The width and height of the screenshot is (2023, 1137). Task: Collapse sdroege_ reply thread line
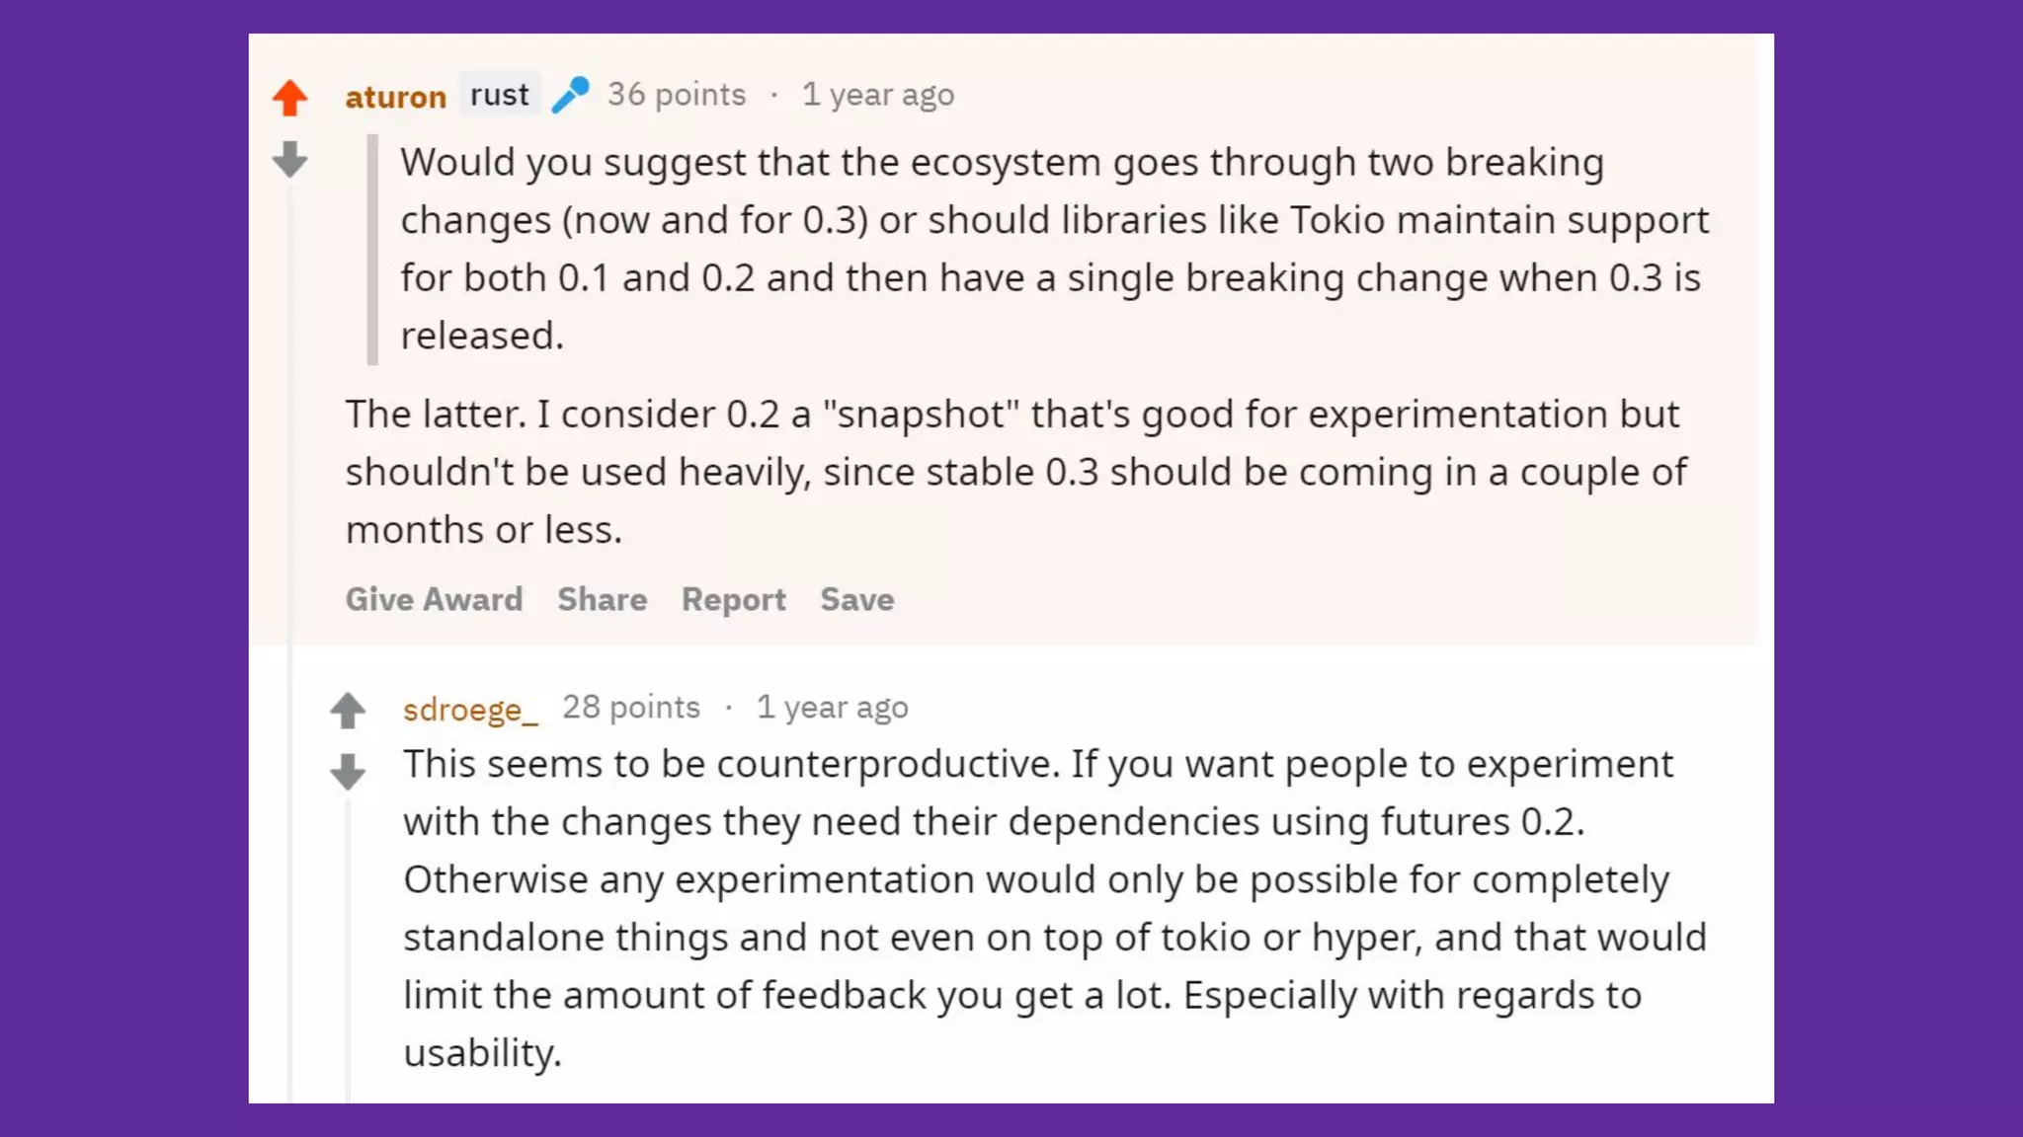348,938
